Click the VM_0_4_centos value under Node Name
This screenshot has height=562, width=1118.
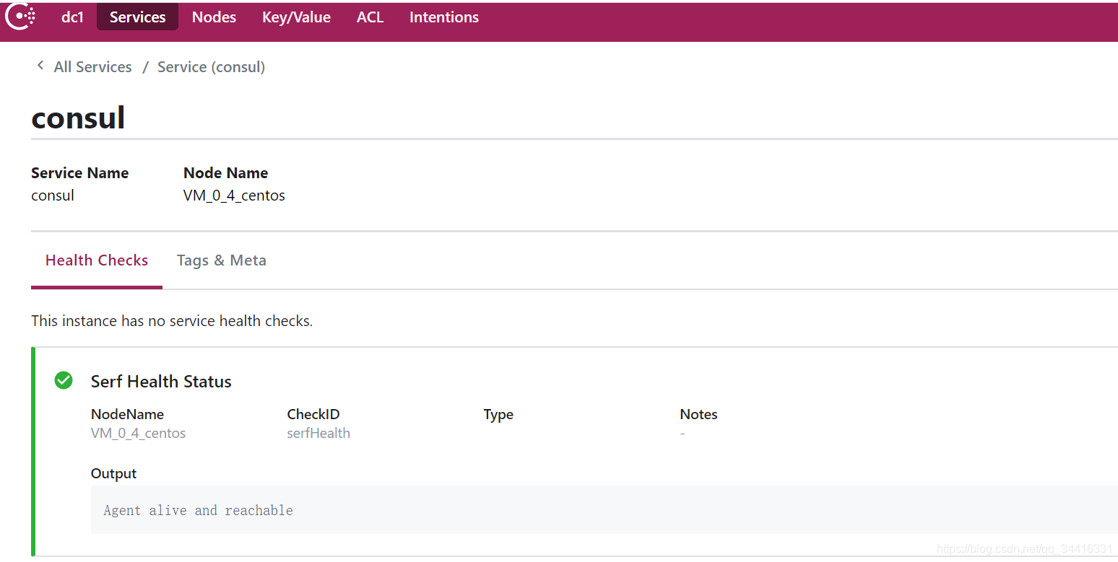tap(234, 196)
